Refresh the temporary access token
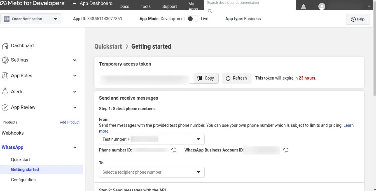376x191 pixels. coord(237,78)
